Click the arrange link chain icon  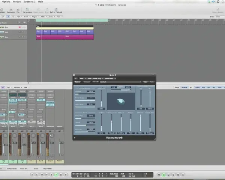[3, 17]
